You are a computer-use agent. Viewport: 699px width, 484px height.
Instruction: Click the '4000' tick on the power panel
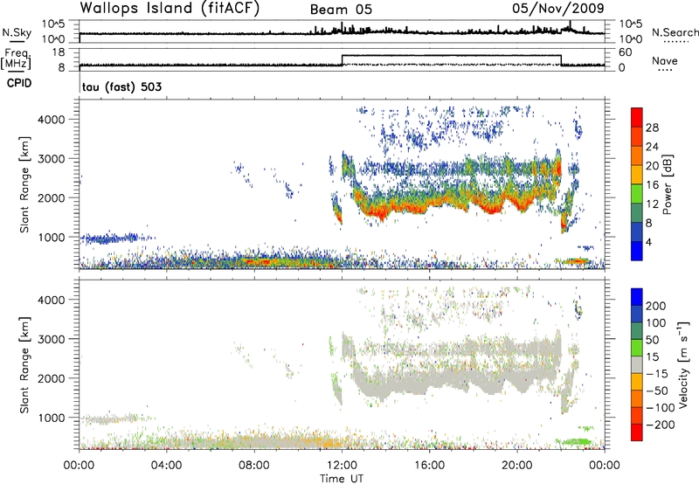(x=51, y=120)
